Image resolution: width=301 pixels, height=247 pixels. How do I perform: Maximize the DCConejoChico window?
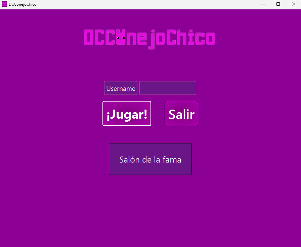coord(278,4)
